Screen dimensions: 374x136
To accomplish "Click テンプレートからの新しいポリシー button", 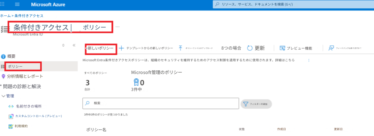I will click(x=149, y=48).
